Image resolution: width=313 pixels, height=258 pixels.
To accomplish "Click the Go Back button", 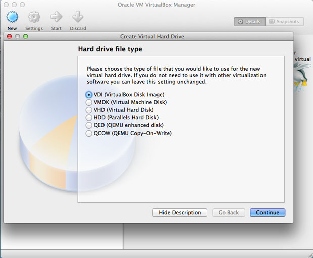I will point(229,212).
